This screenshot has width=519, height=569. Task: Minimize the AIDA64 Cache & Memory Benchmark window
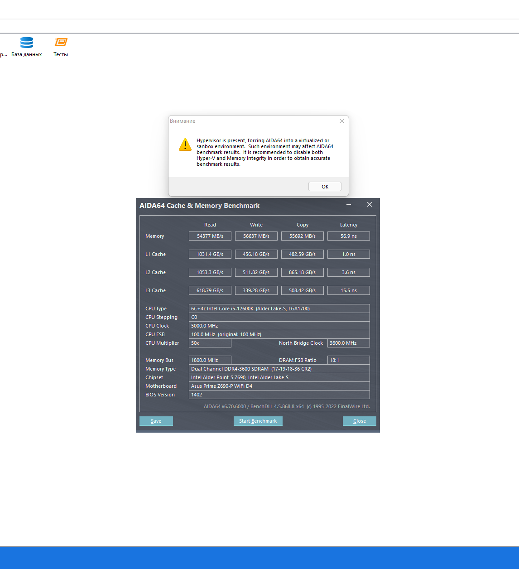click(349, 205)
